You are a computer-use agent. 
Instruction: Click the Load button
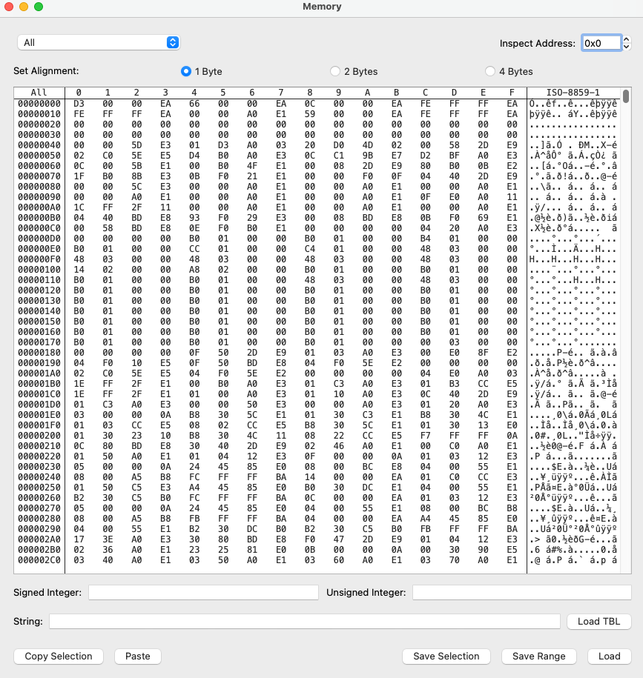click(x=609, y=656)
